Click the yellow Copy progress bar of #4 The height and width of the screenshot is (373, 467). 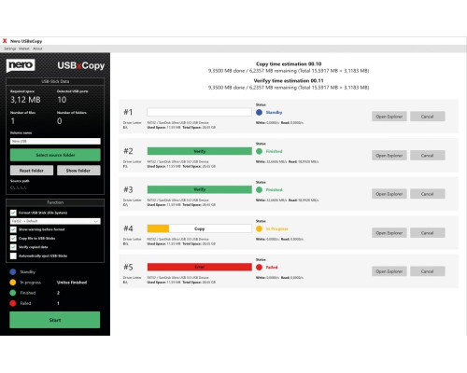click(x=200, y=228)
